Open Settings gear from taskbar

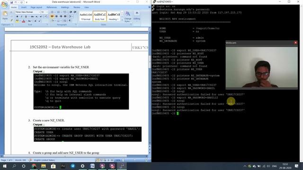(82, 166)
